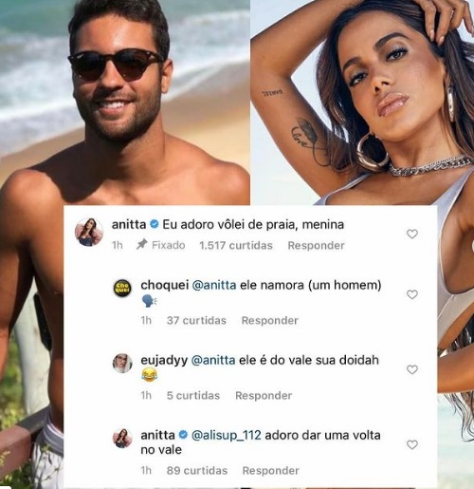Open the @alisup_112 mention link

pyautogui.click(x=227, y=435)
